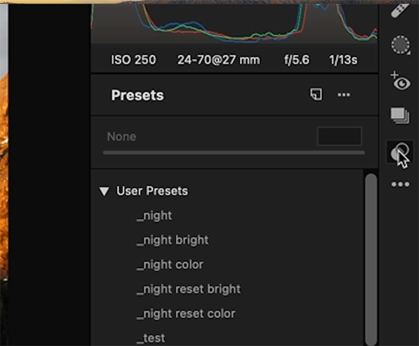Select the healing bandage tool icon

click(400, 10)
